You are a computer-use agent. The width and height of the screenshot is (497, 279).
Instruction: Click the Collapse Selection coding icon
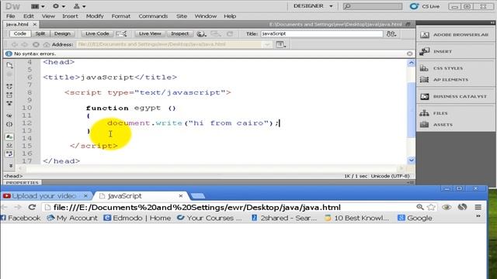(x=9, y=95)
